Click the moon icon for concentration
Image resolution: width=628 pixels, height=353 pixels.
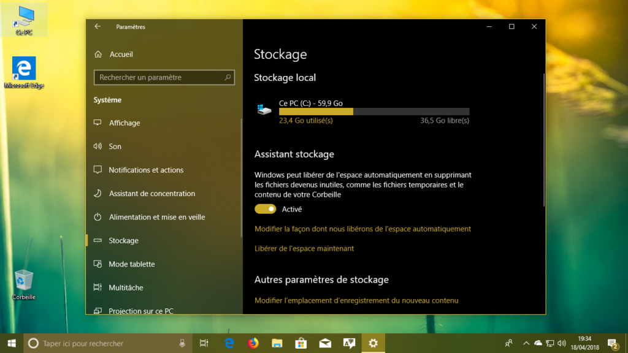98,193
